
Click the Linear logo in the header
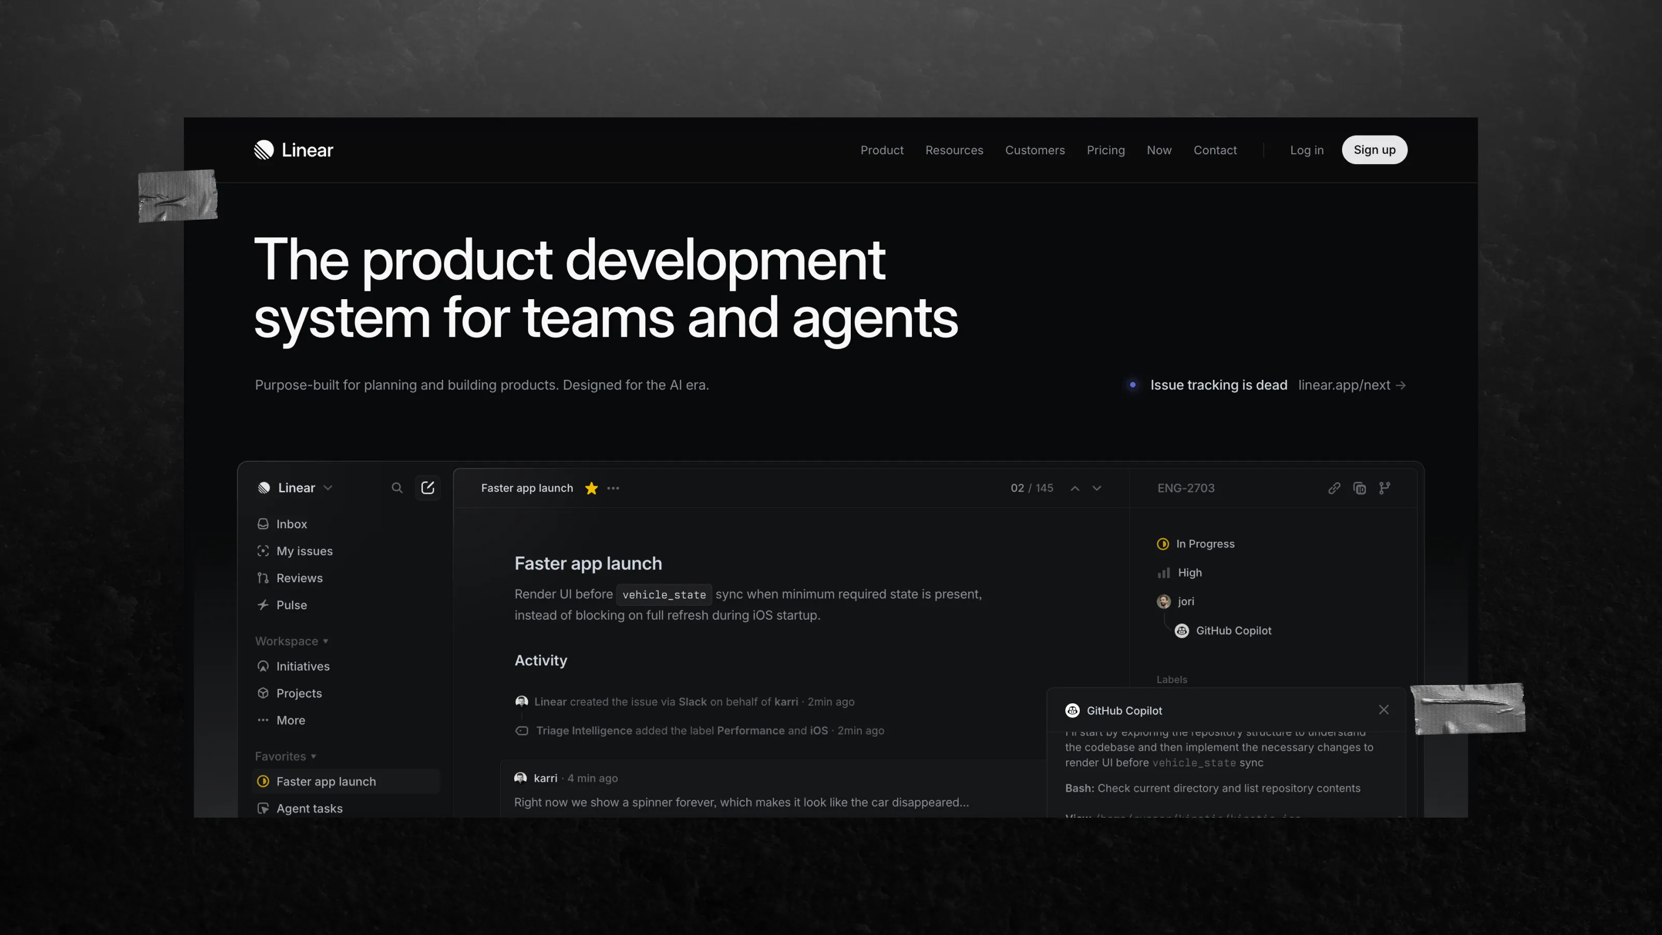coord(293,150)
